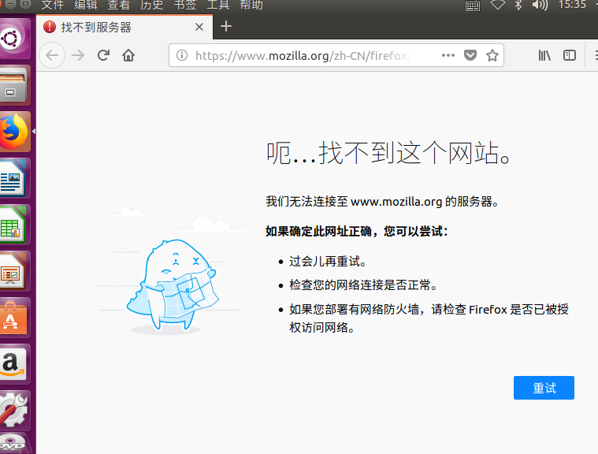Save page to Pocket
598x454 pixels.
tap(470, 55)
